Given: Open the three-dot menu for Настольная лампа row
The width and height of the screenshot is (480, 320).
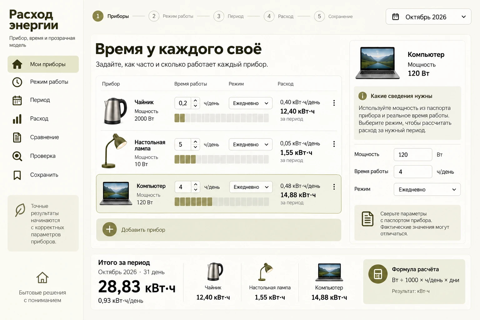Looking at the screenshot, I should tap(334, 144).
